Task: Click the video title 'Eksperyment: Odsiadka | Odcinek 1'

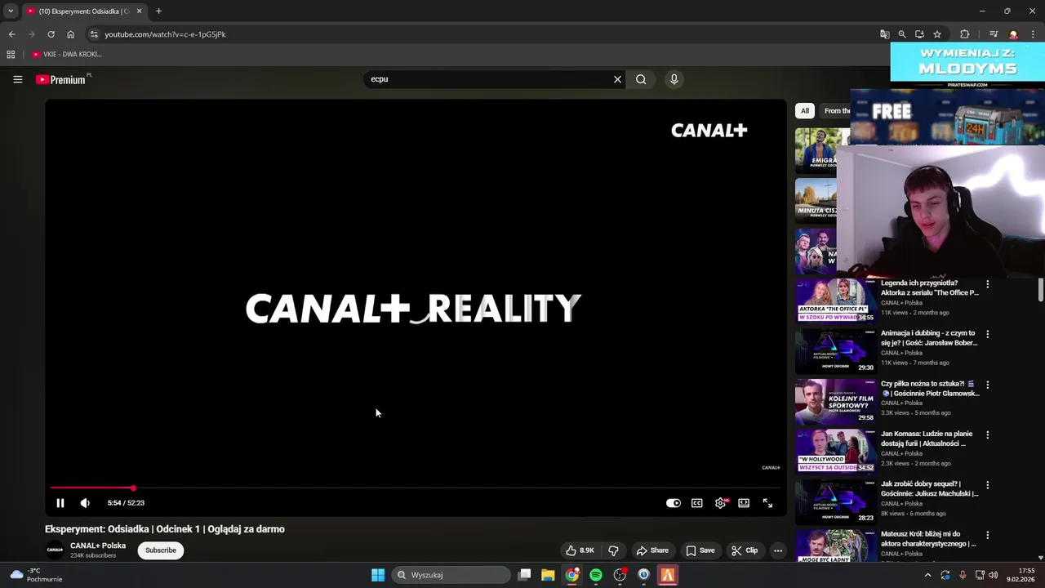Action: tap(165, 529)
